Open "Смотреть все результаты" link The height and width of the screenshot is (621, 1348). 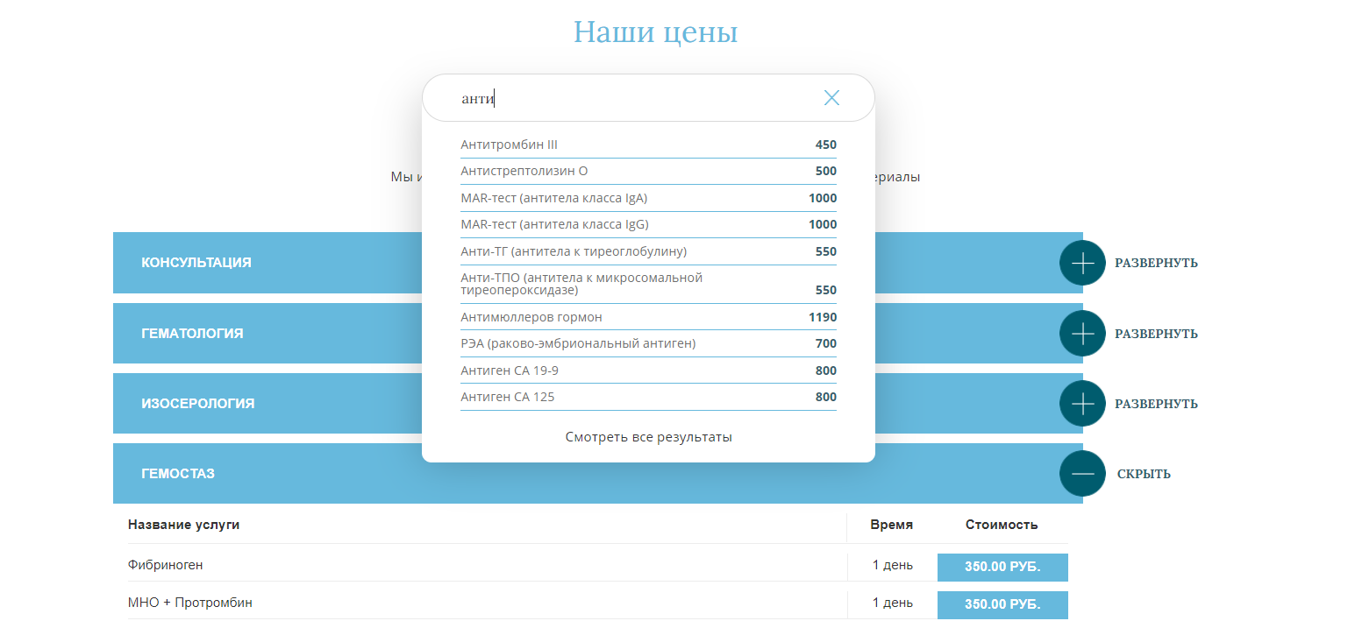(648, 437)
